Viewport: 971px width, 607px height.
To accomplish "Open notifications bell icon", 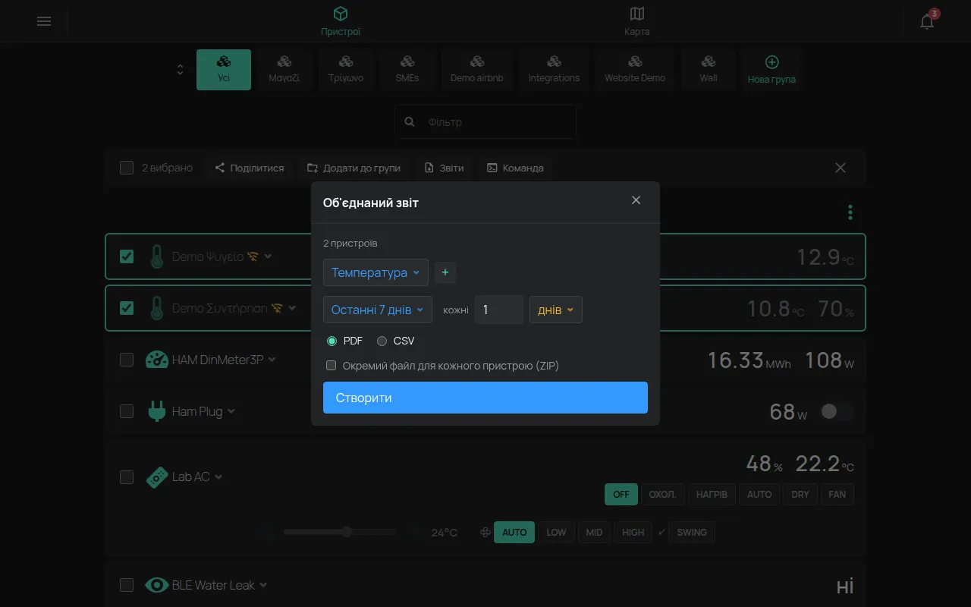I will click(x=927, y=21).
